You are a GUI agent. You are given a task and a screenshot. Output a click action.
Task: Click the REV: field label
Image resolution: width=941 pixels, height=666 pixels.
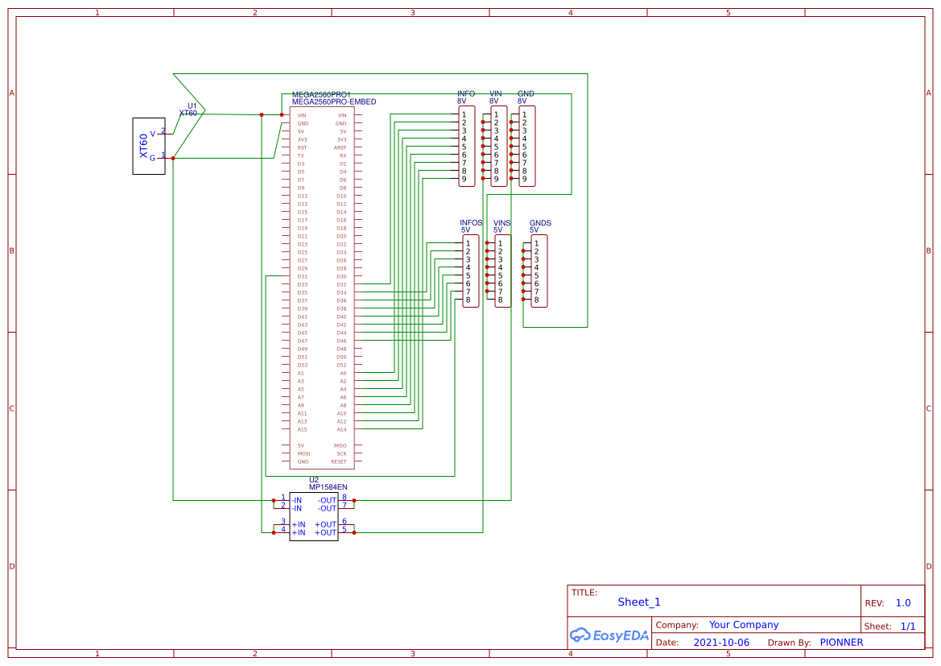(874, 603)
